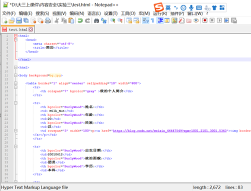
Task: Click the Sogou voice input microphone icon
Action: pos(191,7)
